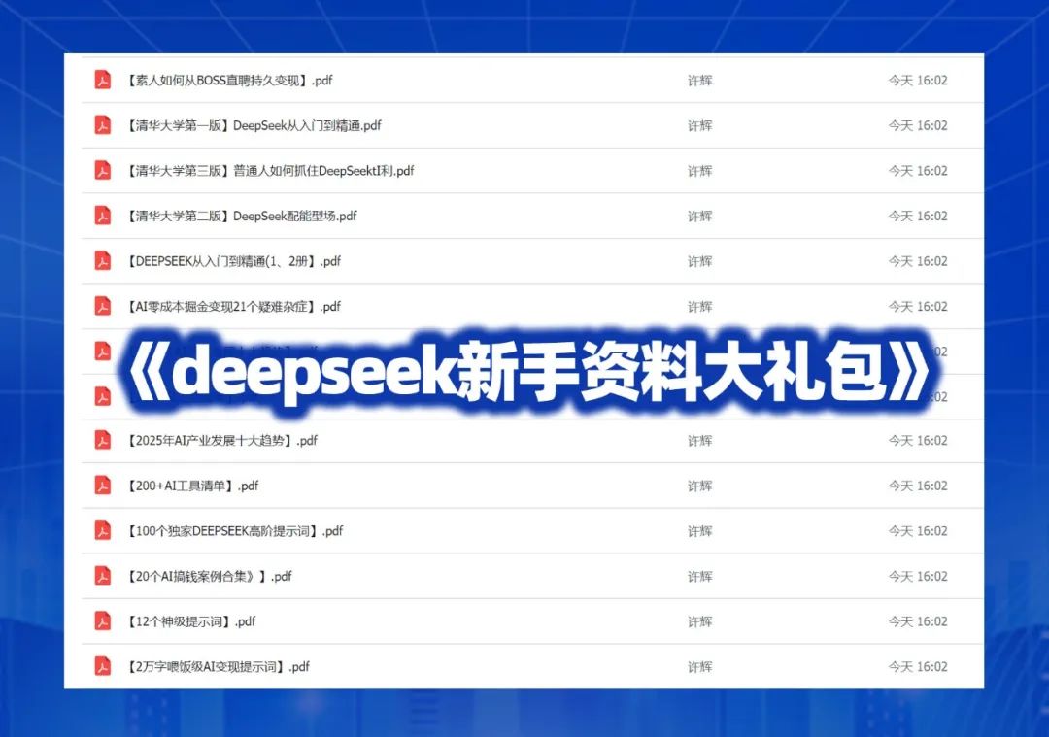The image size is (1049, 737).
Task: Click owner 许辉 in 清华大学第一版 row
Action: (699, 125)
